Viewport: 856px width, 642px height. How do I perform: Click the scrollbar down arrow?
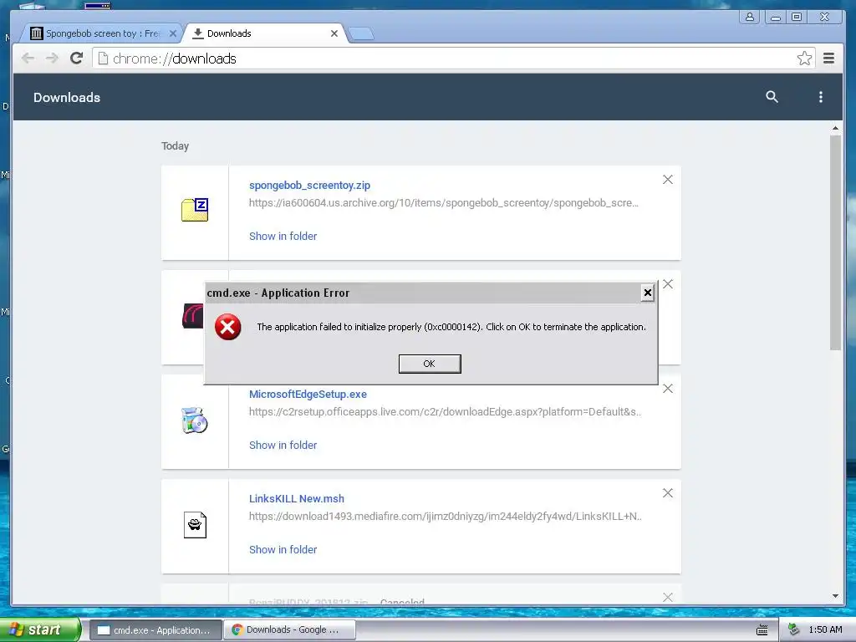(x=835, y=596)
